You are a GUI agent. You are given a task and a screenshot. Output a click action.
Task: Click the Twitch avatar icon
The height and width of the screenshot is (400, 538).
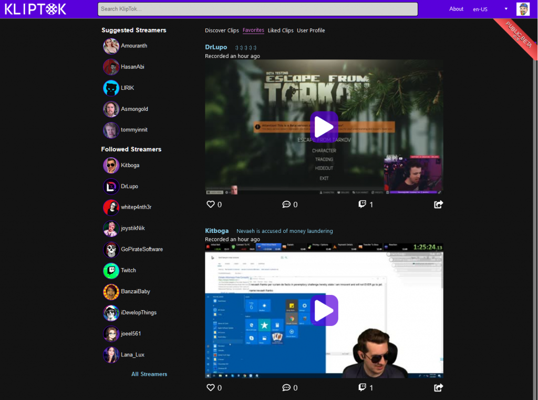click(111, 271)
